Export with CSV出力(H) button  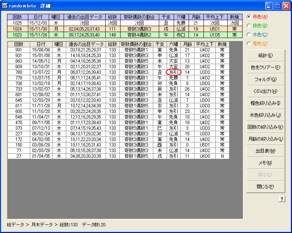(266, 91)
